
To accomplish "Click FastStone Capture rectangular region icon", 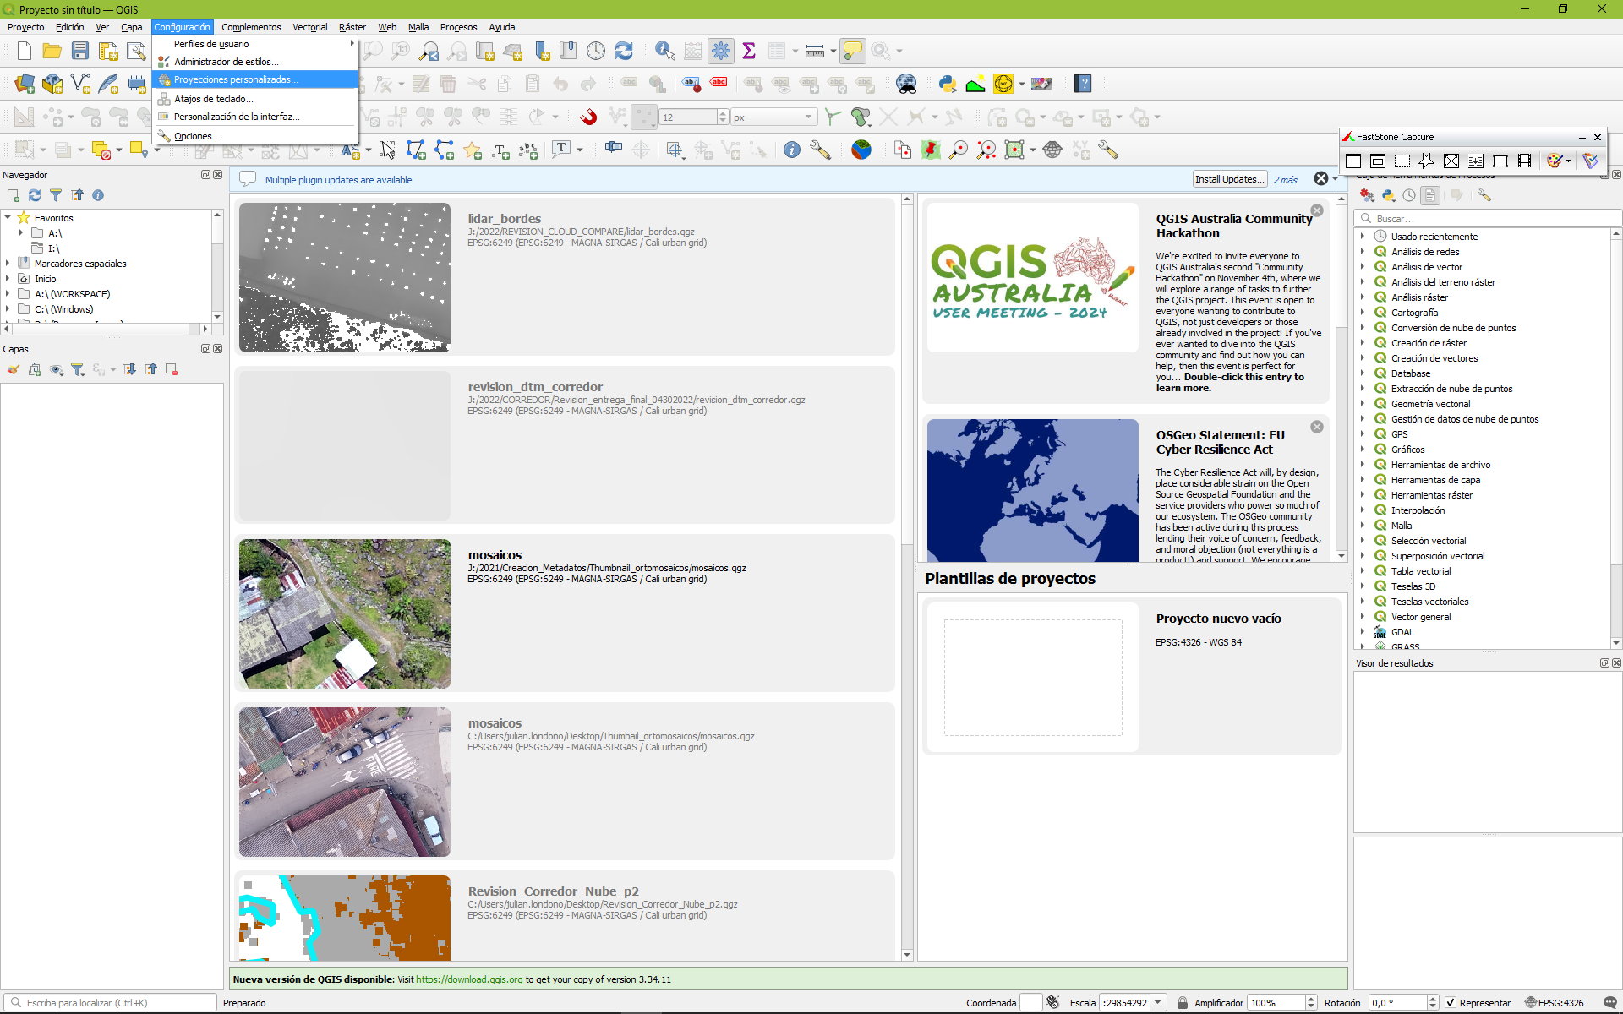I will click(1402, 161).
